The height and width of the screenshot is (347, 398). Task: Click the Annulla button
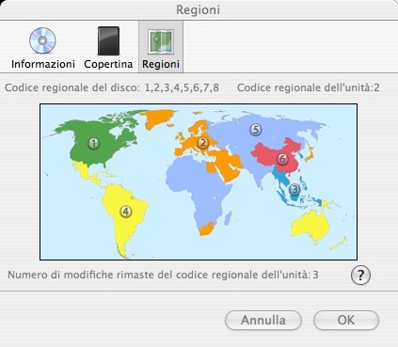tap(263, 320)
